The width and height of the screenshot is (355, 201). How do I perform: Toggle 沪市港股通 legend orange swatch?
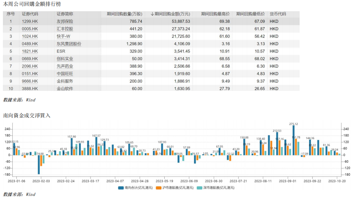click(x=159, y=188)
